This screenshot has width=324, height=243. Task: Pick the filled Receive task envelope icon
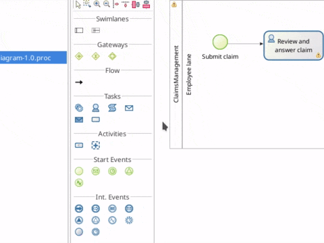tap(79, 119)
